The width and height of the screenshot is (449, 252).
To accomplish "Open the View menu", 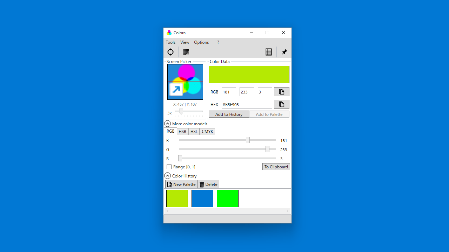I will point(185,42).
